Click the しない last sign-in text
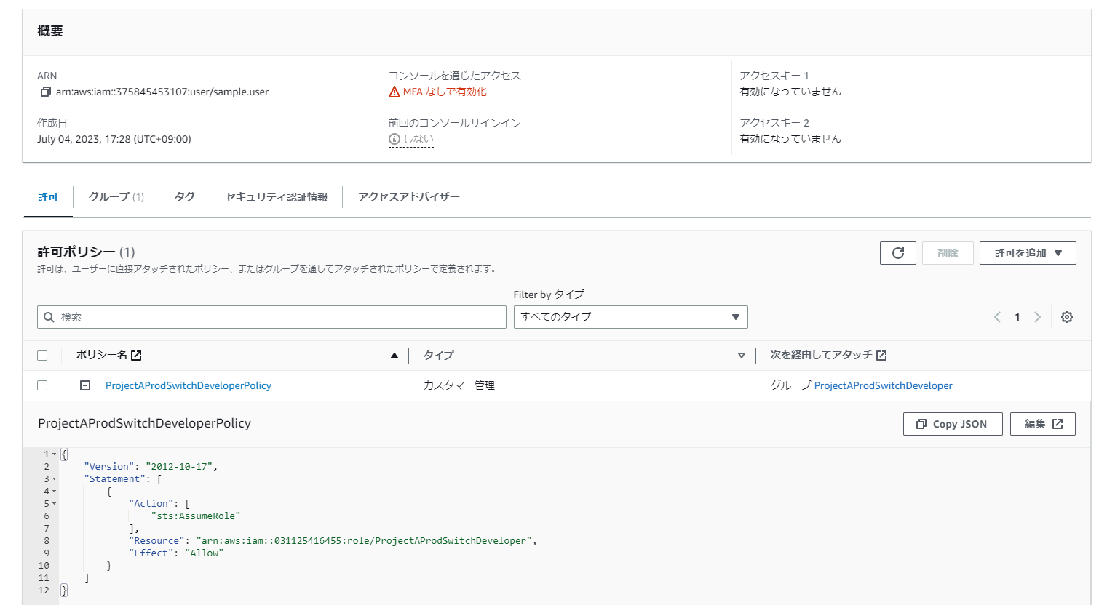Image resolution: width=1107 pixels, height=605 pixels. coord(418,139)
